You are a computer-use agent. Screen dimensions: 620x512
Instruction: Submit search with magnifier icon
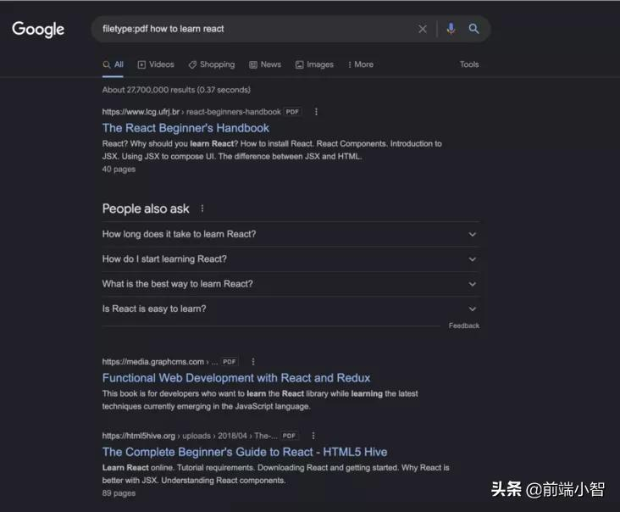[x=473, y=29]
